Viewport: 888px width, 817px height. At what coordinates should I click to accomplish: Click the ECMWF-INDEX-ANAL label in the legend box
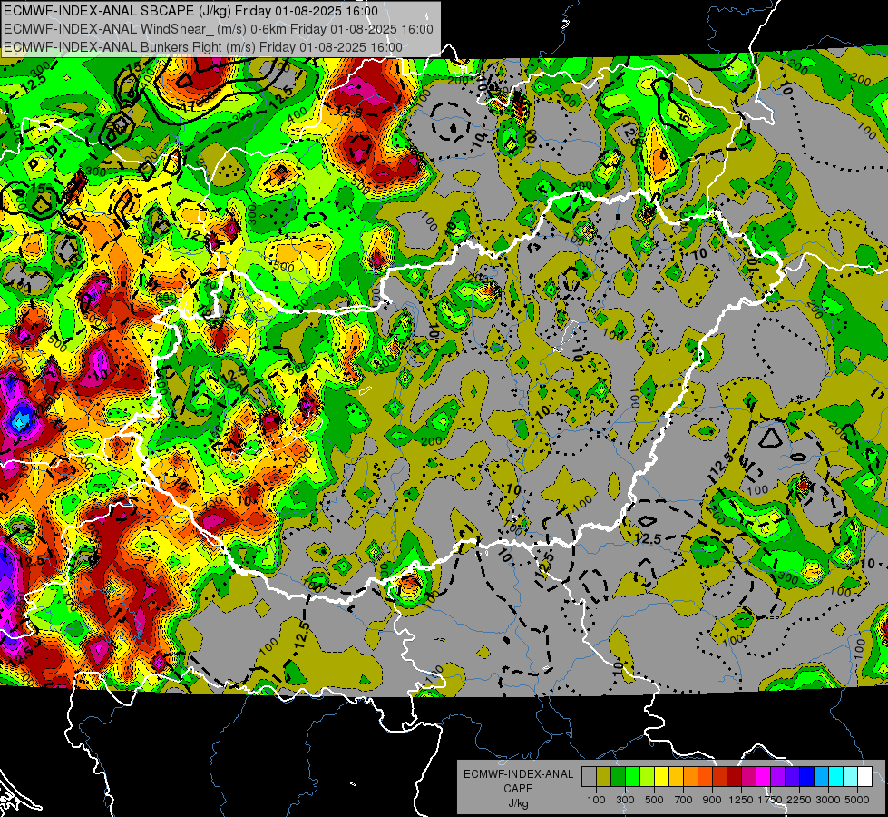[518, 774]
